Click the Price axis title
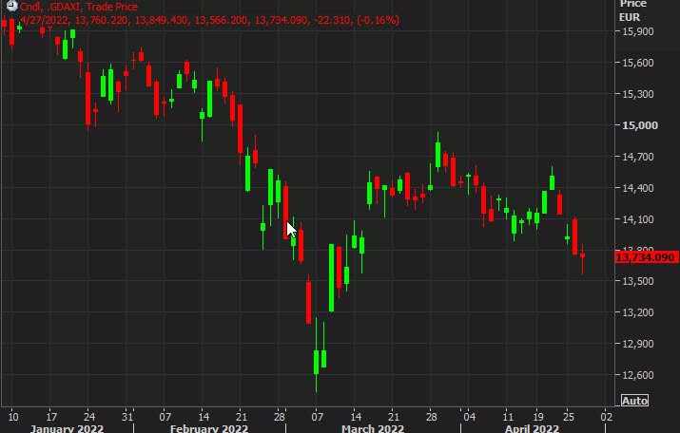The height and width of the screenshot is (433, 680). (x=633, y=4)
